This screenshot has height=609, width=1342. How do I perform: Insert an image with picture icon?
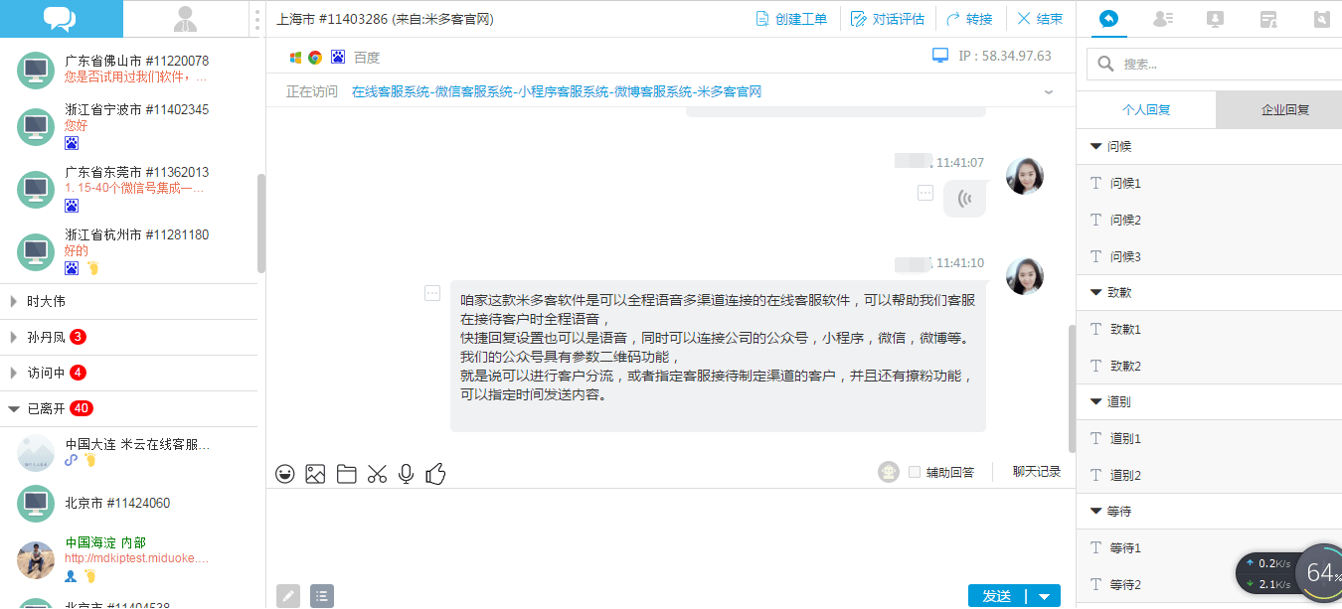[315, 474]
